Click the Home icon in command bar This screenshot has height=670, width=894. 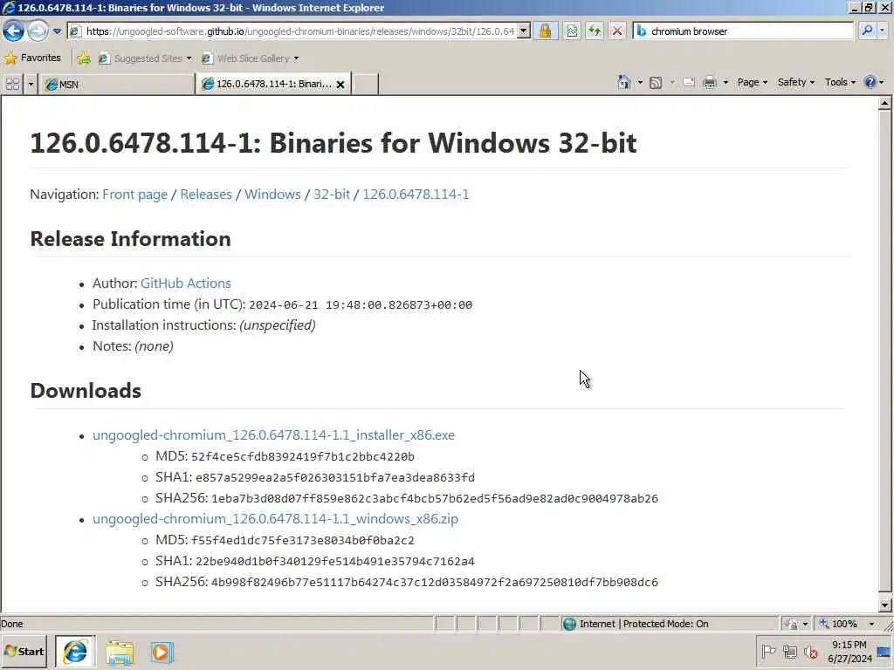623,82
